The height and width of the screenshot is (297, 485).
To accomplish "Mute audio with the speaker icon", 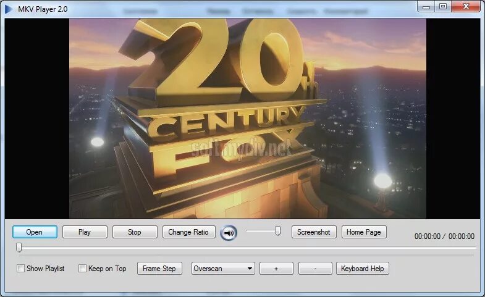I will pyautogui.click(x=229, y=233).
